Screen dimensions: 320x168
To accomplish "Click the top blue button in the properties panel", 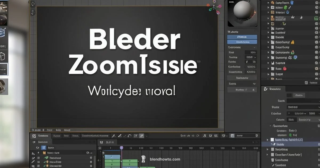I will pos(242,37).
